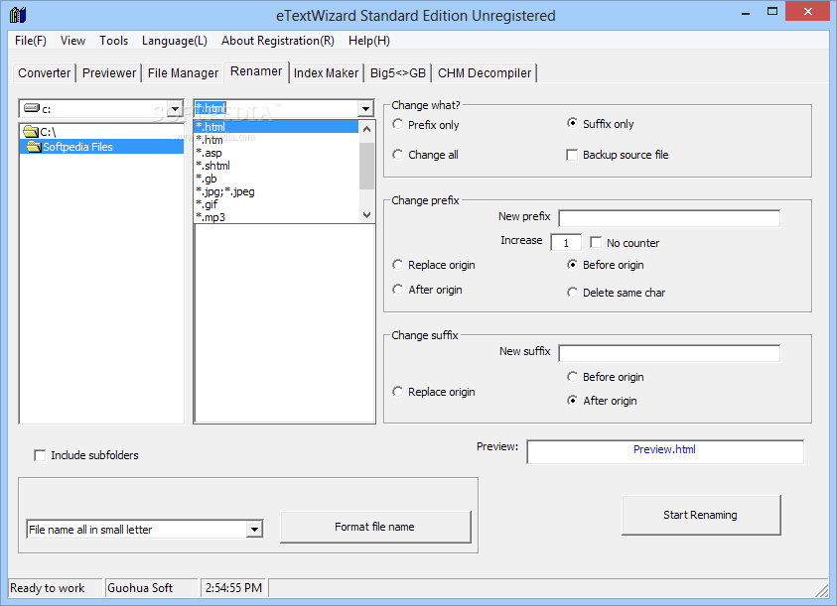Image resolution: width=837 pixels, height=606 pixels.
Task: Choose the *.shtml filter option
Action: tap(276, 166)
